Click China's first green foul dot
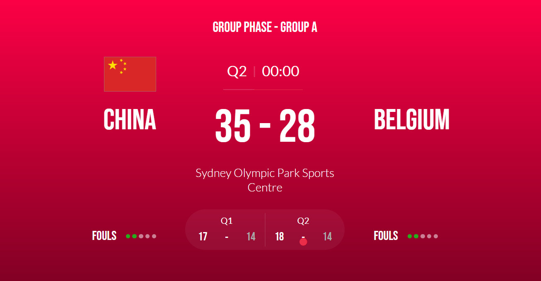The width and height of the screenshot is (541, 281). pos(128,236)
